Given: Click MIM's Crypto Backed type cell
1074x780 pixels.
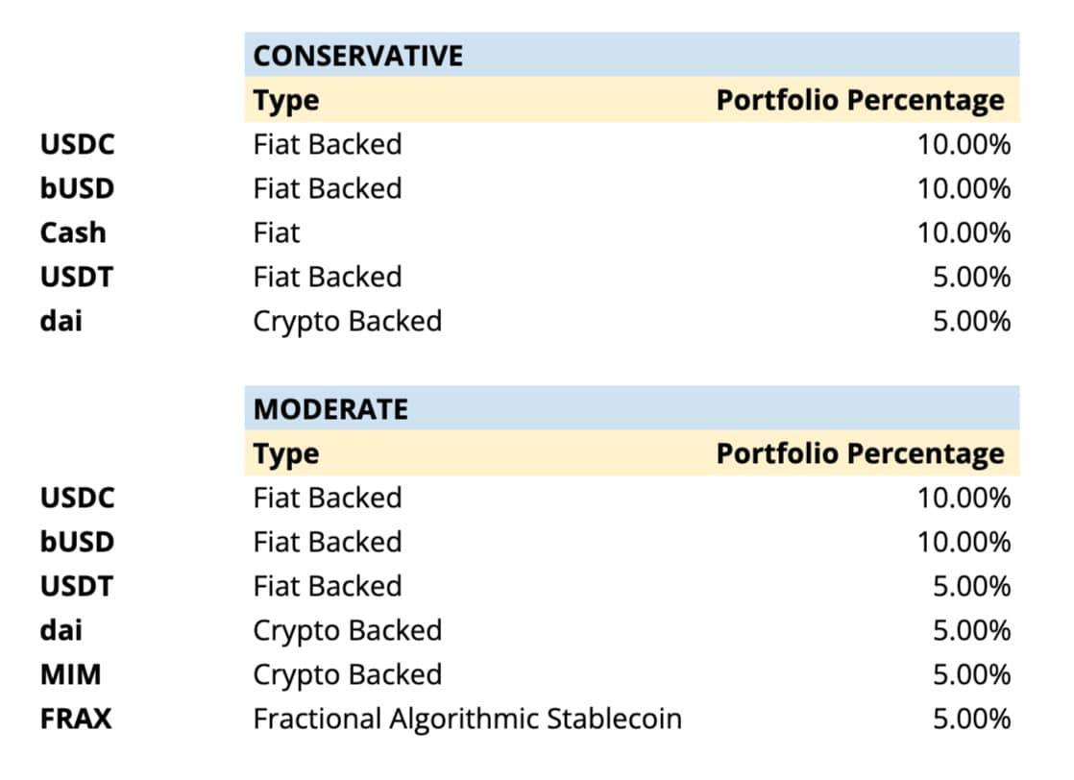Looking at the screenshot, I should tap(347, 675).
